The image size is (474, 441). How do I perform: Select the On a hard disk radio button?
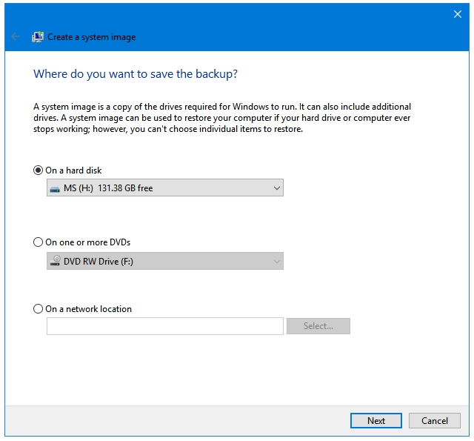pyautogui.click(x=38, y=170)
